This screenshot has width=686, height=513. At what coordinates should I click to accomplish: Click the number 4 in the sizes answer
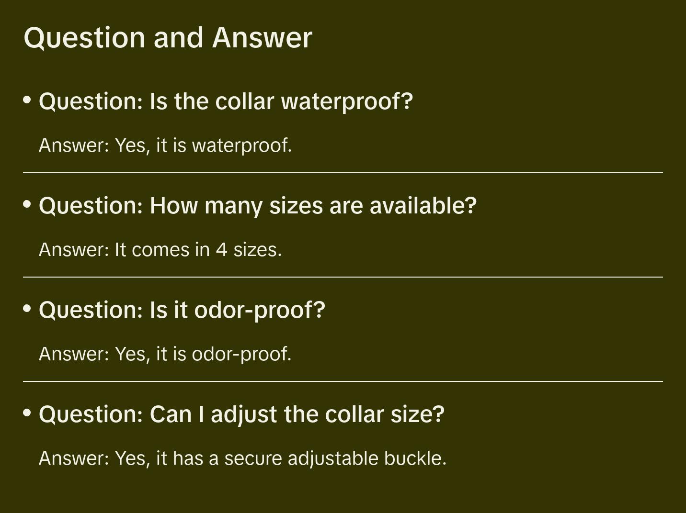(221, 250)
